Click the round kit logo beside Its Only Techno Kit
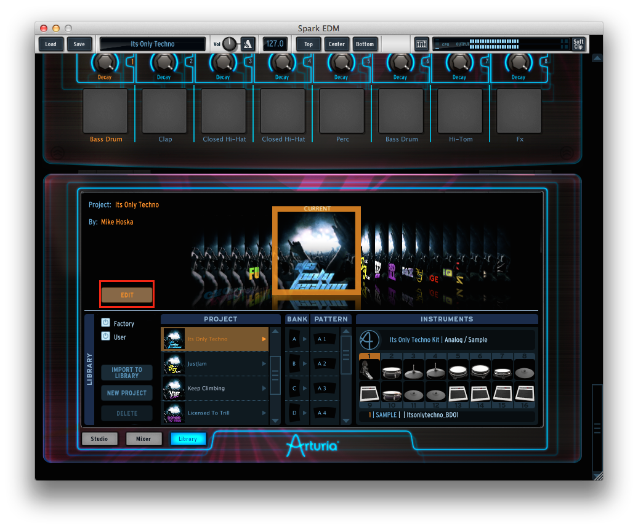Image resolution: width=638 pixels, height=529 pixels. click(369, 340)
